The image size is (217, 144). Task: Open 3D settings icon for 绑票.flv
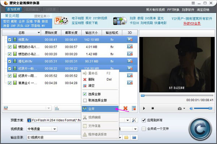coord(130,40)
